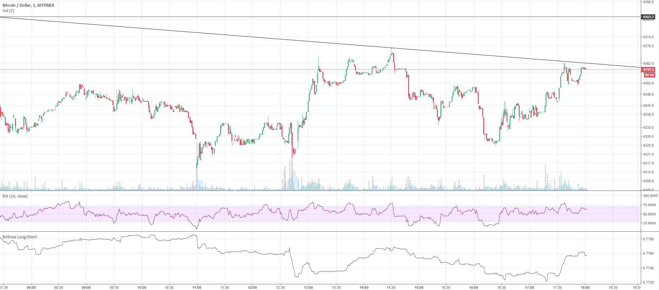Click the 0.7760 Long/Short scale label
Viewport: 659px width, 290px height.
click(x=648, y=254)
